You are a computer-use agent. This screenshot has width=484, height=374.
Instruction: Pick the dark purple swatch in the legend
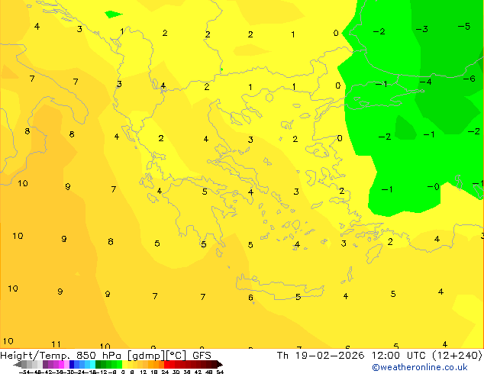coord(45,365)
